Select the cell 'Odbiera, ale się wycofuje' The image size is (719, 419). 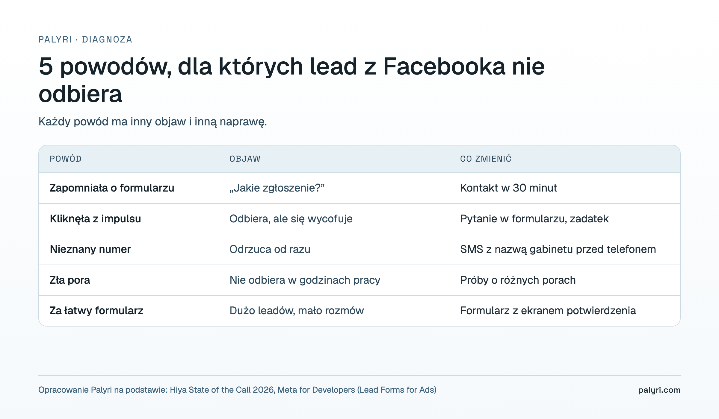[x=291, y=219]
